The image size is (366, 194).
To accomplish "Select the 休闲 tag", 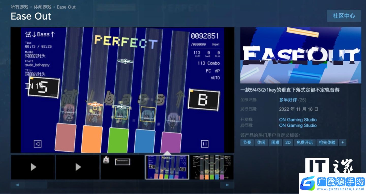I will click(261, 142).
